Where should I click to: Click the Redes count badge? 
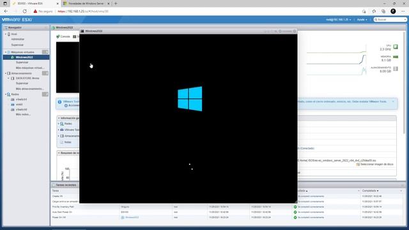[45, 94]
